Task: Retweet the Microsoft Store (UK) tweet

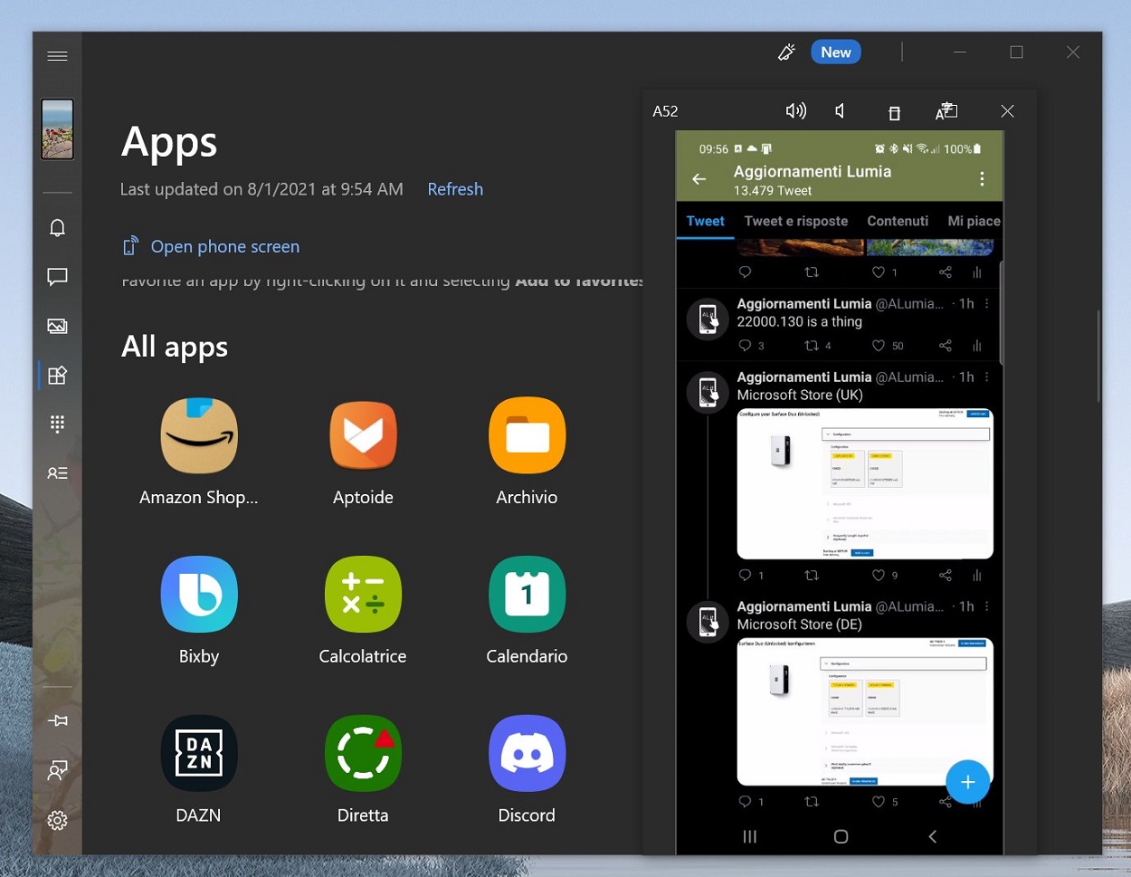Action: [x=812, y=576]
